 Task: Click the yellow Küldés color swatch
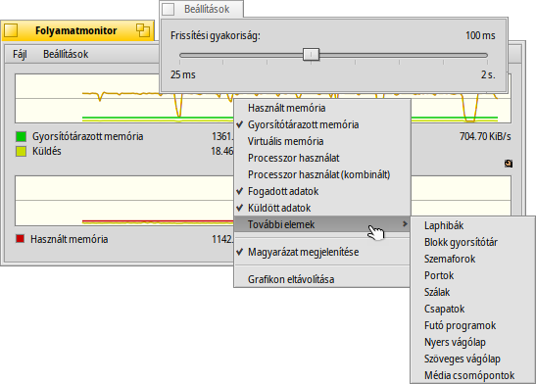pyautogui.click(x=21, y=151)
